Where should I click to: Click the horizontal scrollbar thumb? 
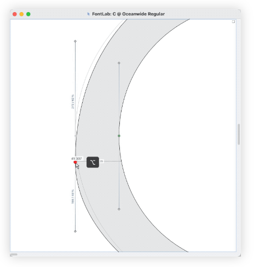(x=14, y=254)
